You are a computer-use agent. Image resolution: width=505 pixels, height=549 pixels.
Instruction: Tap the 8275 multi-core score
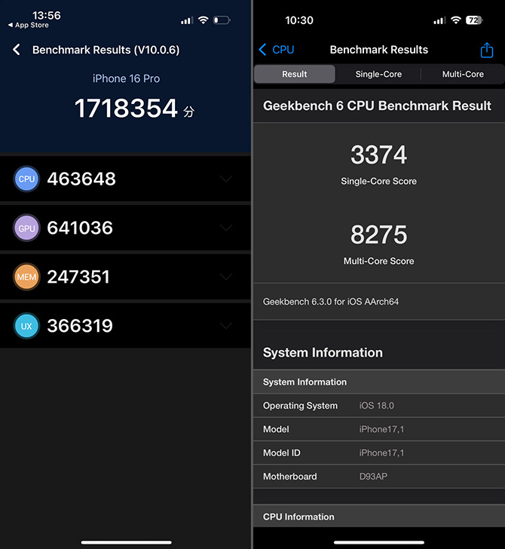point(378,235)
